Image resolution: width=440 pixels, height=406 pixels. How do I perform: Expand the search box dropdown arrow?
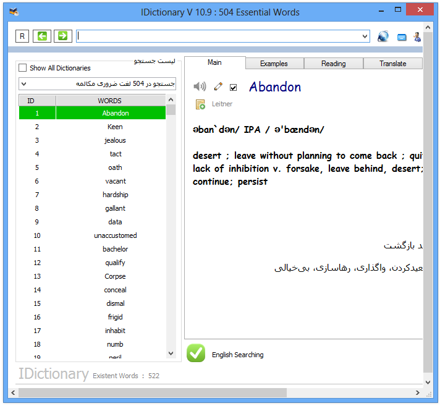(365, 37)
